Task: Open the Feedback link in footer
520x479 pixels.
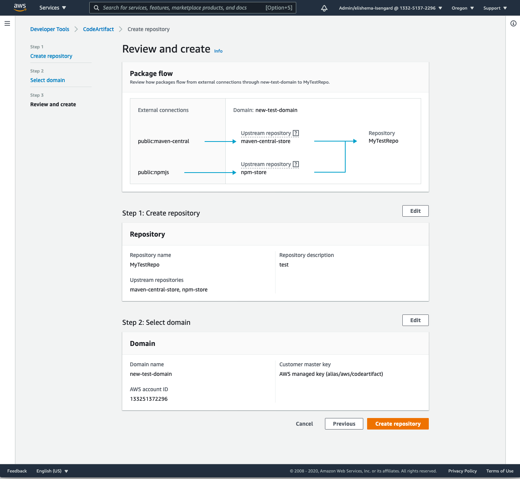Action: tap(17, 471)
